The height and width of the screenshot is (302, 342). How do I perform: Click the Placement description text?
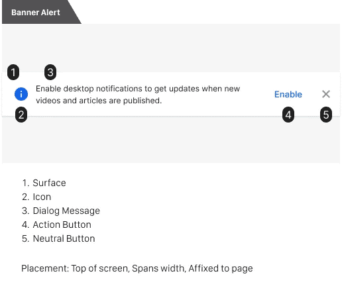[x=137, y=268]
